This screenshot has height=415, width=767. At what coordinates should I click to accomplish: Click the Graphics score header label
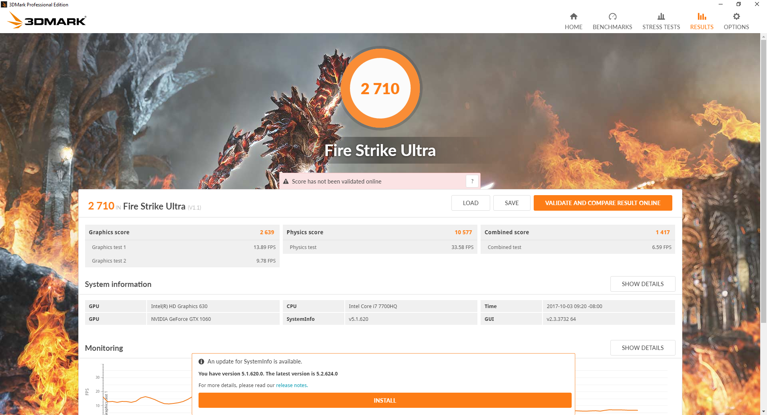[109, 232]
